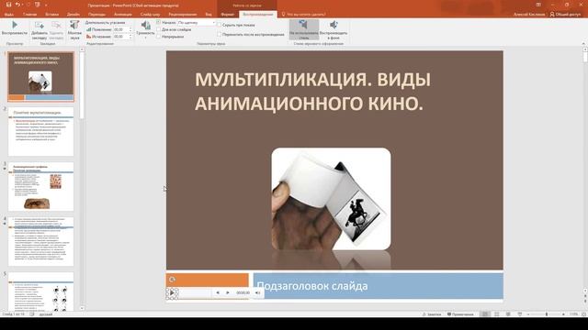
Task: Increase Появление fade-in with the spinner arrows
Action: point(130,29)
